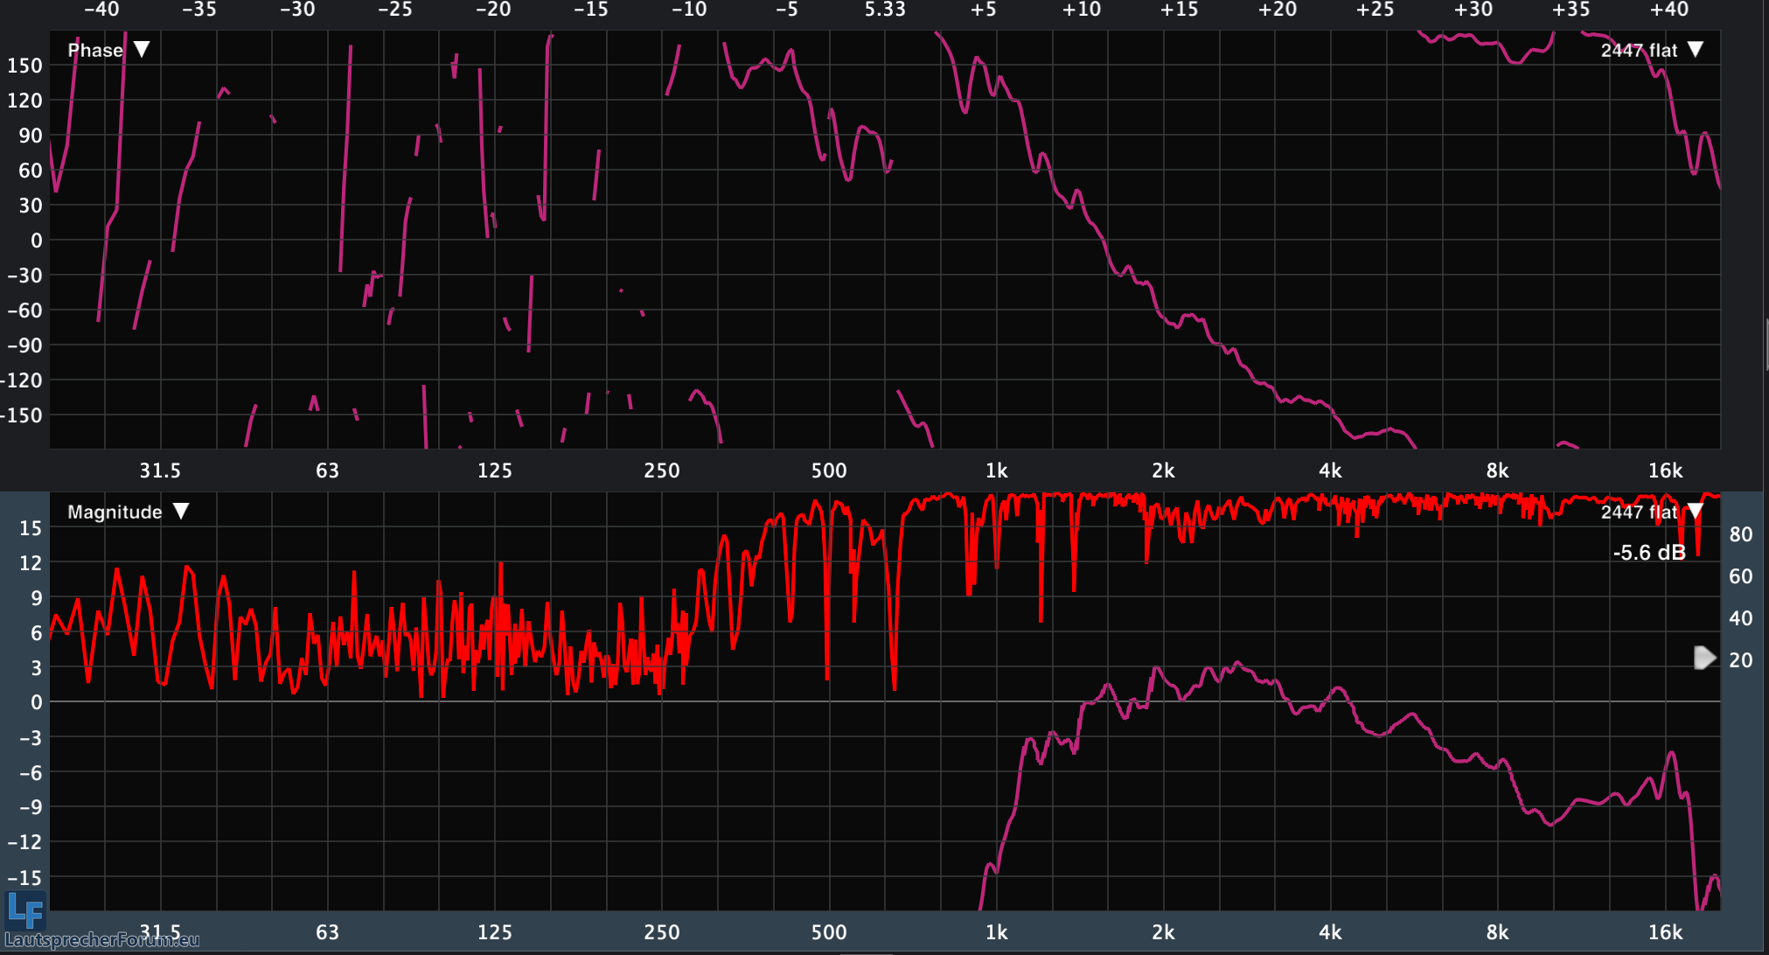This screenshot has height=955, width=1769.
Task: Open the 2447 flat arrow in Phase plot
Action: (1696, 50)
